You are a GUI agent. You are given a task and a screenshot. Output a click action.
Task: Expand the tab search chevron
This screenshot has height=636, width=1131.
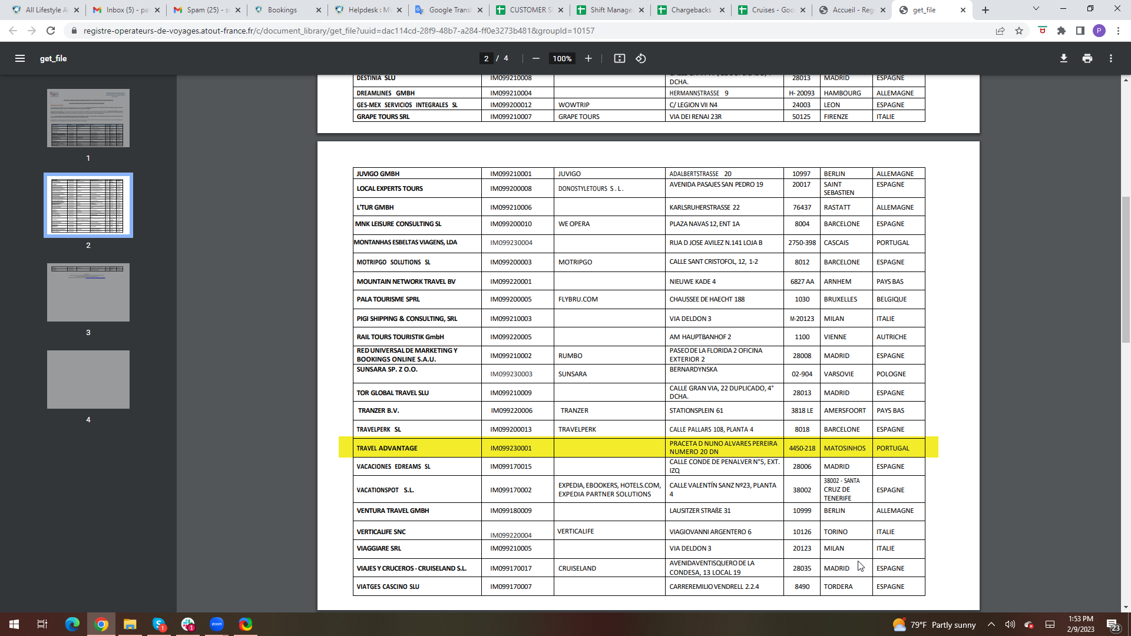tap(1036, 9)
